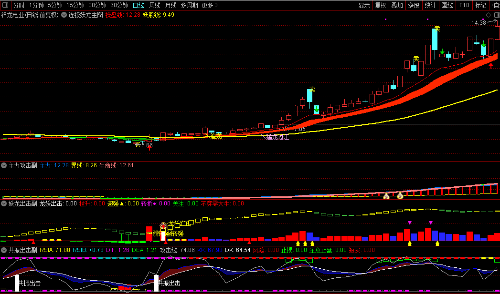Expand the 连振妖龙主图 indicator chevron
500x294 pixels.
tap(64, 15)
